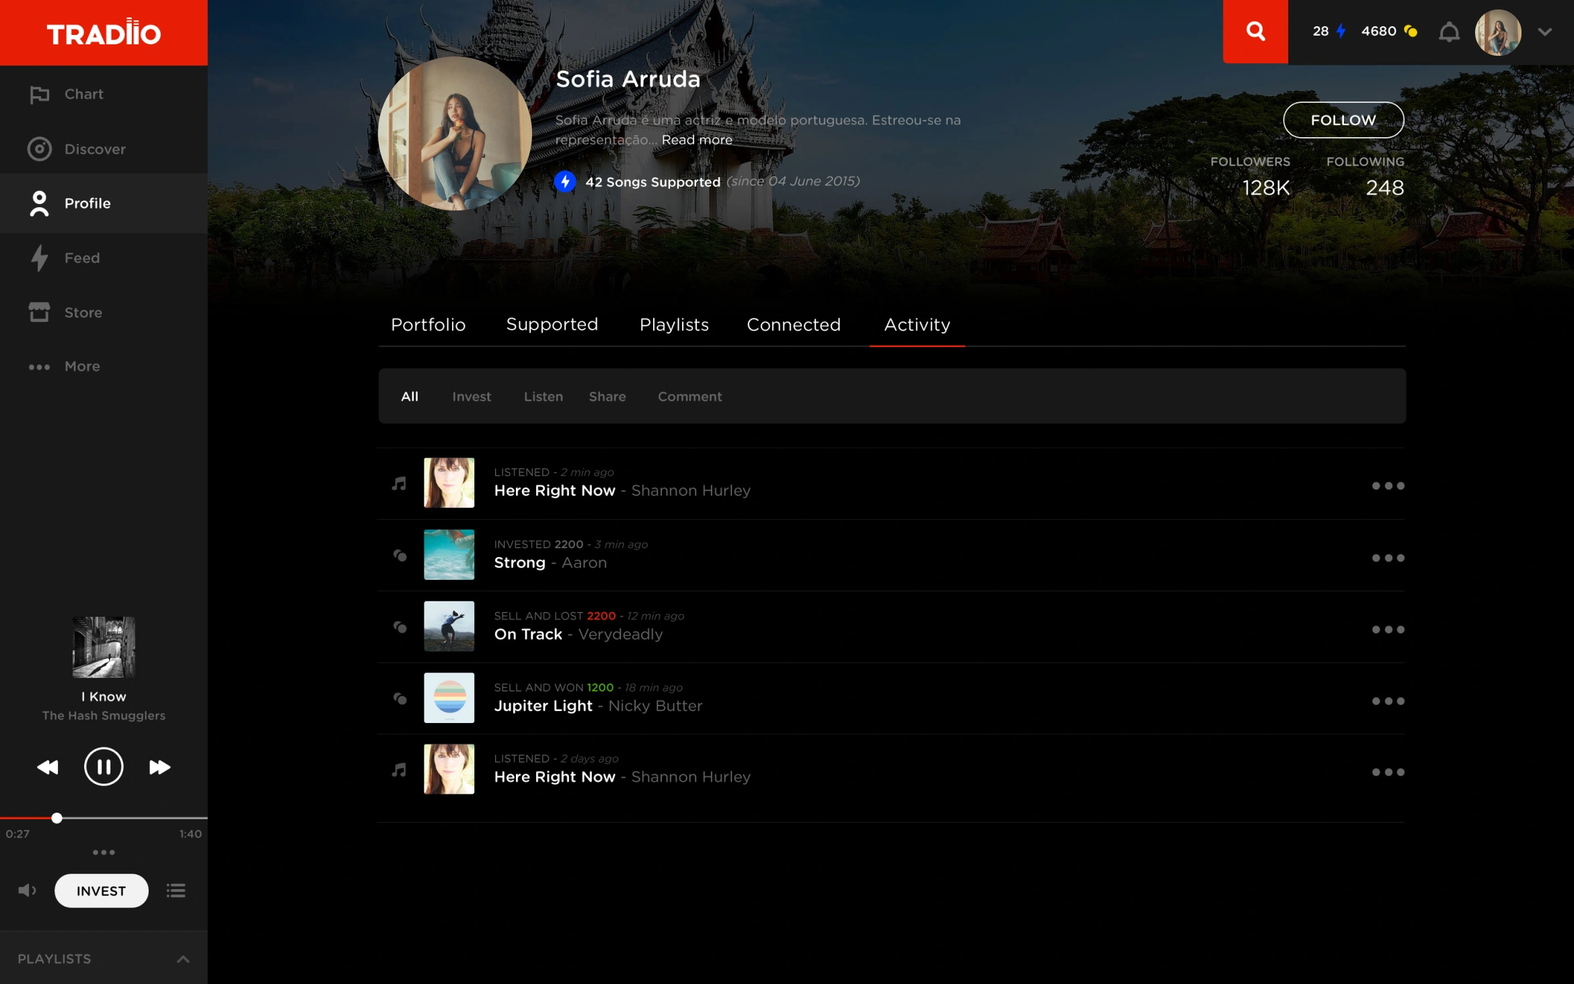Viewport: 1574px width, 984px height.
Task: Open the Chart flag icon in sidebar
Action: (x=40, y=95)
